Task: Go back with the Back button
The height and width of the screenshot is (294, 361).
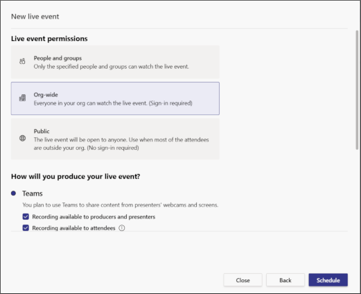Action: (285, 280)
